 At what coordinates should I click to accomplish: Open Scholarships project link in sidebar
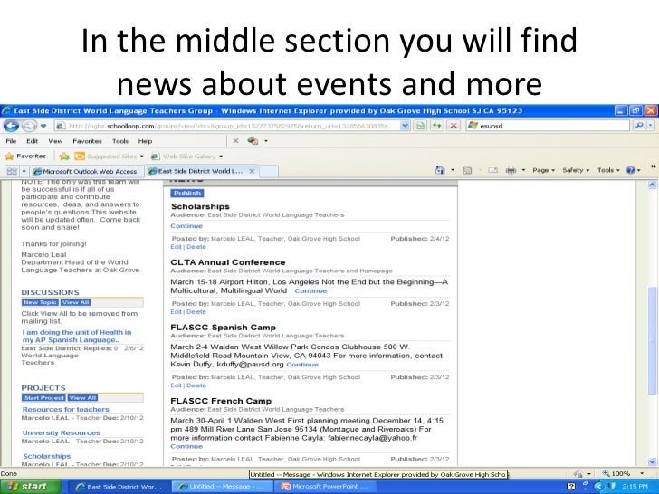[x=47, y=456]
